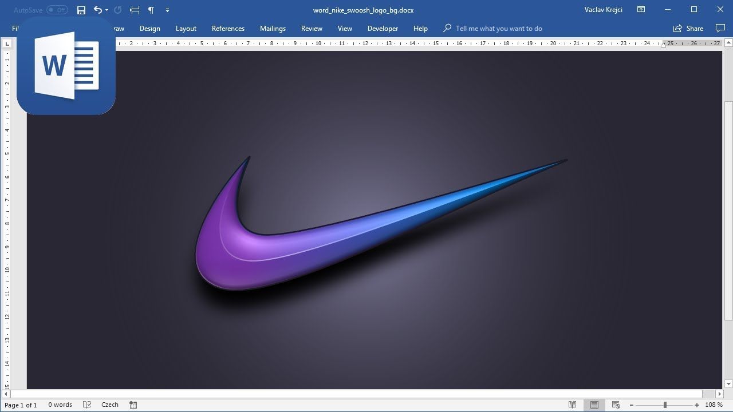Click the Share button

coord(688,28)
